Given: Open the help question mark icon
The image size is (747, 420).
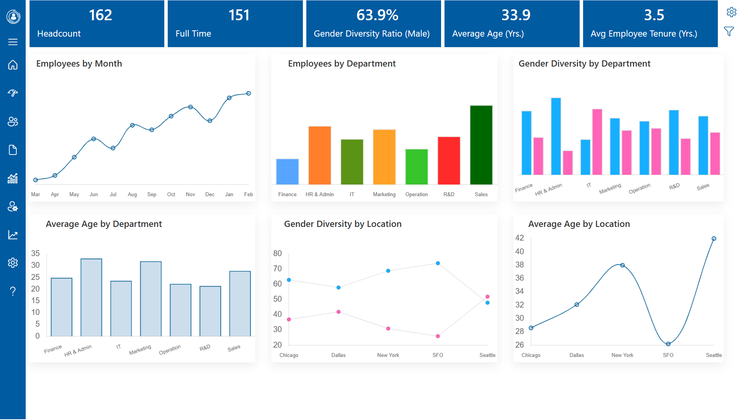Looking at the screenshot, I should point(13,291).
